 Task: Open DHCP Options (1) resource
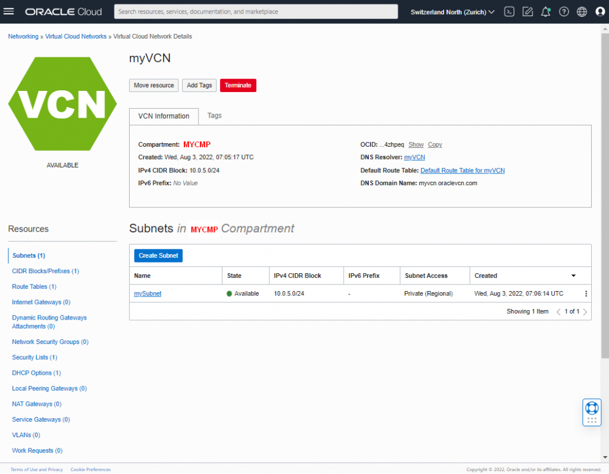[x=36, y=373]
